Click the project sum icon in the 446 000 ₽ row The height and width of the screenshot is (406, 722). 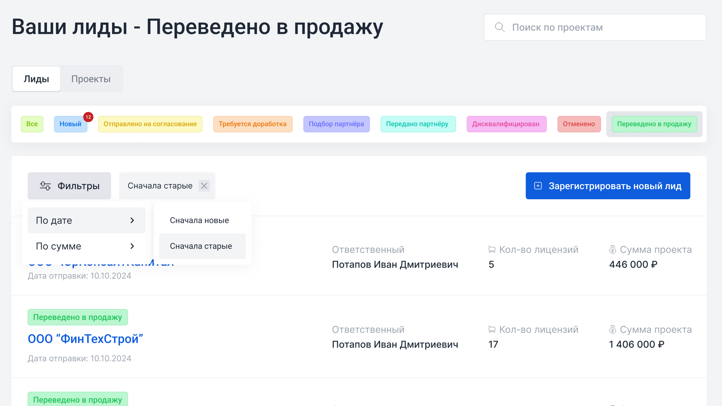click(612, 249)
